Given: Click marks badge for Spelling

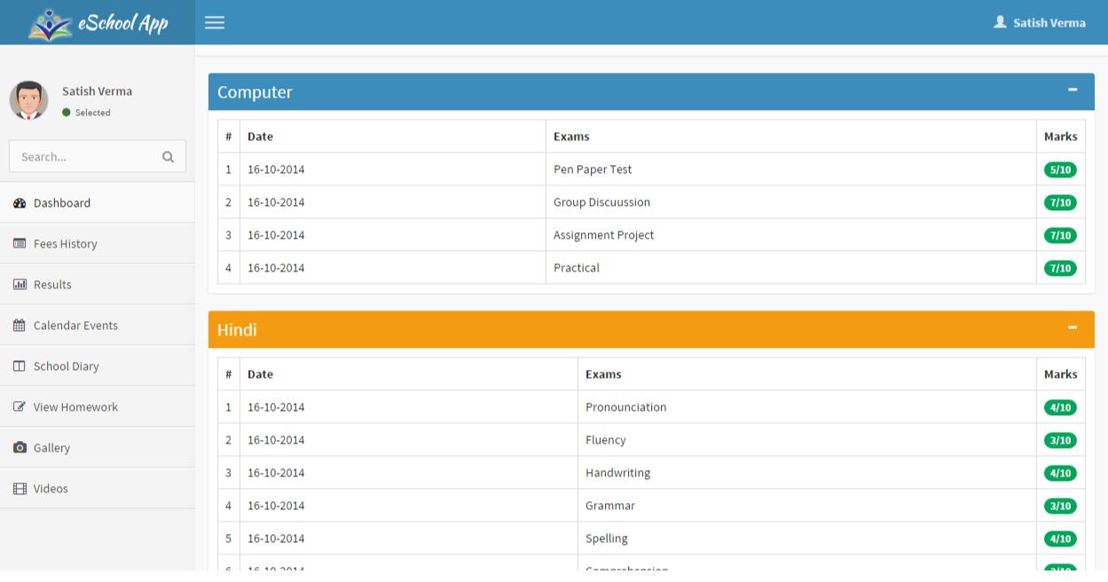Looking at the screenshot, I should [x=1060, y=539].
